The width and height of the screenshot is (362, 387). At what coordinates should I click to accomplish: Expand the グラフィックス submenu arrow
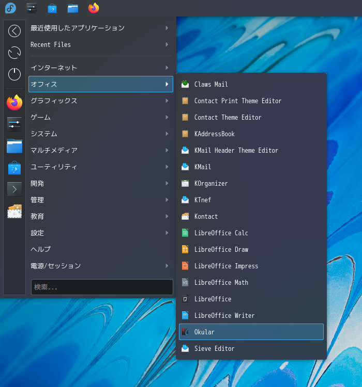pos(167,101)
